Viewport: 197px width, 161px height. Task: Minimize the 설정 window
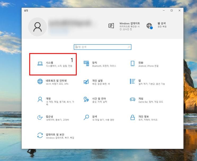[x=164, y=11]
